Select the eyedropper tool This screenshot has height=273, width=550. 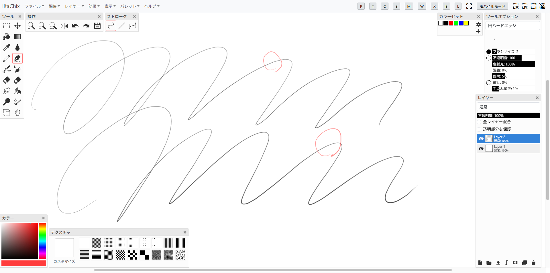(6, 47)
